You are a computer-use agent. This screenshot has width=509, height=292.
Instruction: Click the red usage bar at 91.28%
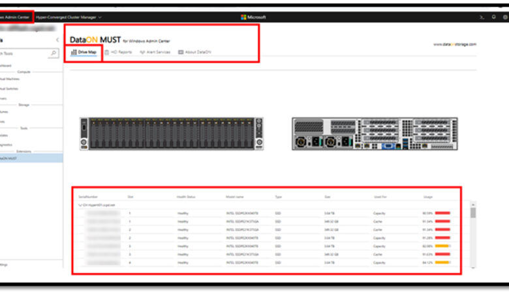pyautogui.click(x=443, y=237)
